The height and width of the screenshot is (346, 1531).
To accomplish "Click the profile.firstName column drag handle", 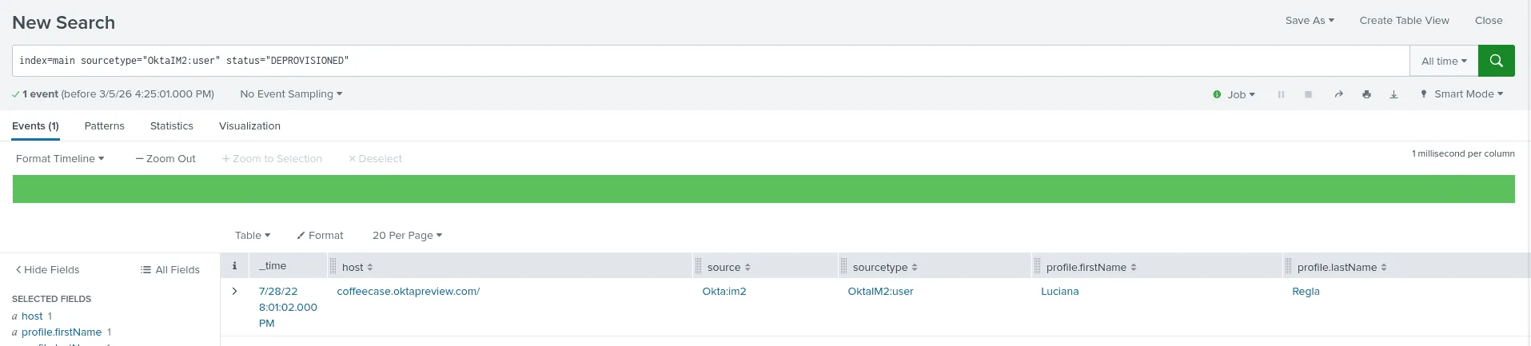I will pos(1037,266).
